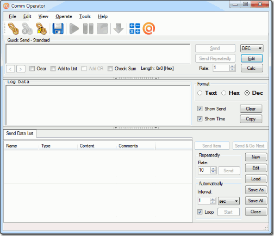Enable the Quick Send Clear checkbox
Screen dimensions: 274x236
pyautogui.click(x=32, y=69)
